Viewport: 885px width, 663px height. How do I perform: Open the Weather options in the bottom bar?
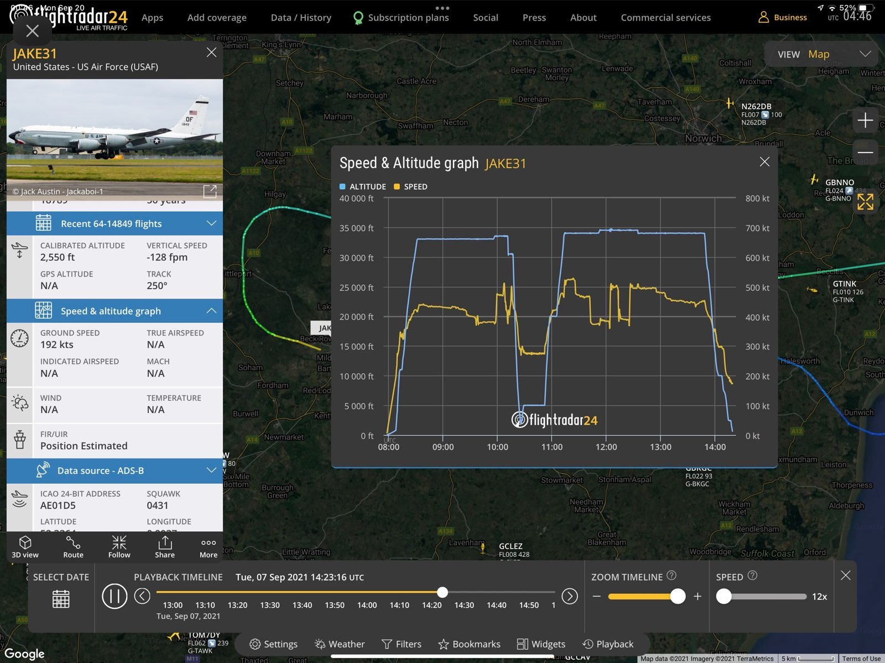coord(340,644)
